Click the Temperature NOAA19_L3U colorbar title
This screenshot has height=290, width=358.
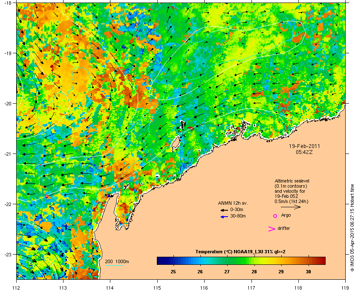click(240, 252)
